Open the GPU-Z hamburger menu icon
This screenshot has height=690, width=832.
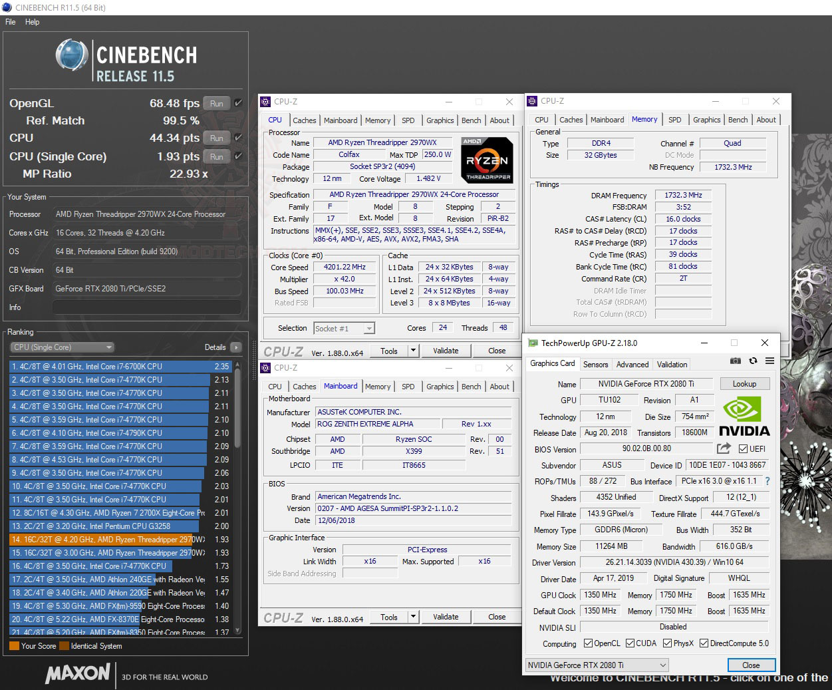click(769, 360)
